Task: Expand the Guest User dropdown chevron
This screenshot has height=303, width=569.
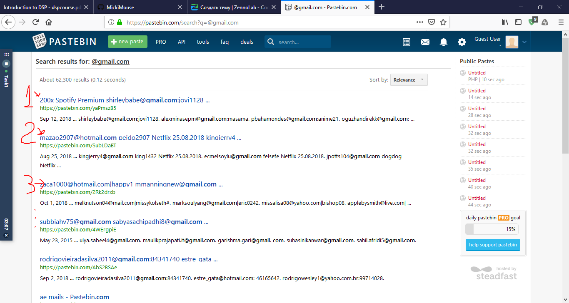Action: [524, 42]
